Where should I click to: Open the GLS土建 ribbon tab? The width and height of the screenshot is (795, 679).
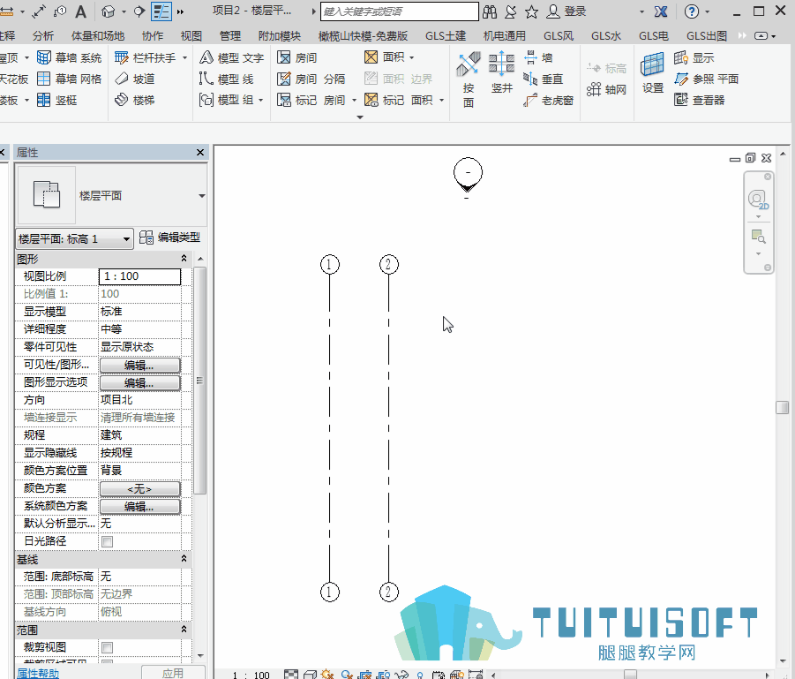tap(446, 36)
